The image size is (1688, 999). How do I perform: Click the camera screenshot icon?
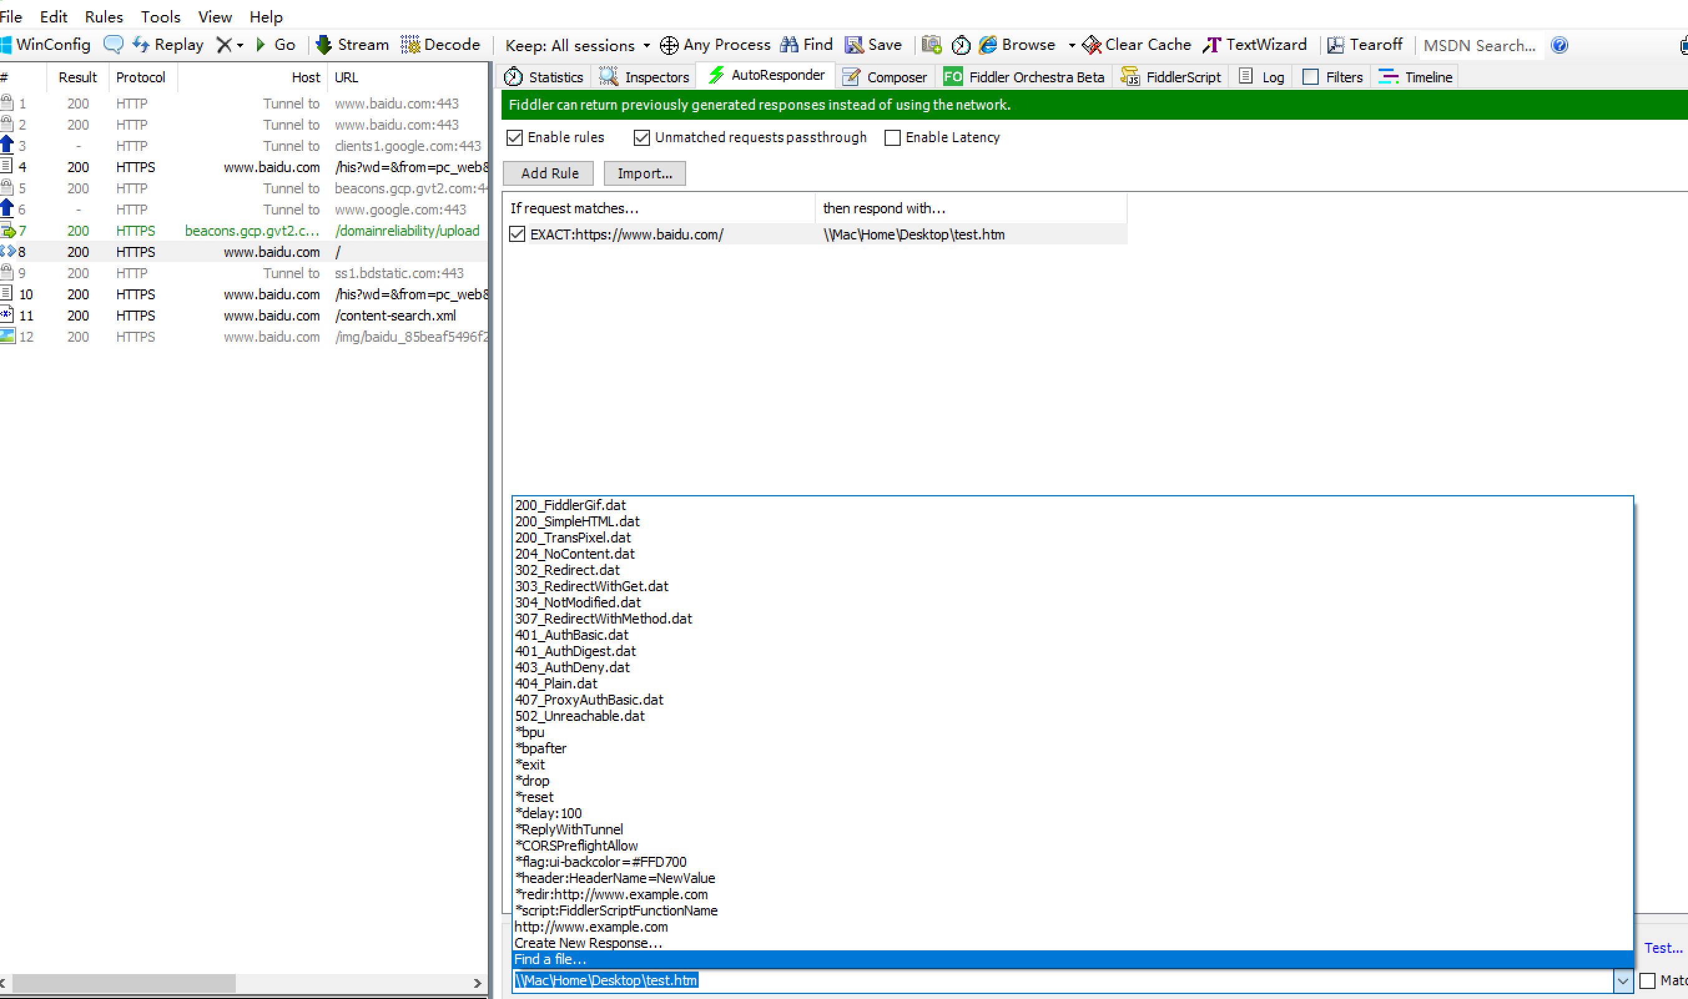click(931, 44)
